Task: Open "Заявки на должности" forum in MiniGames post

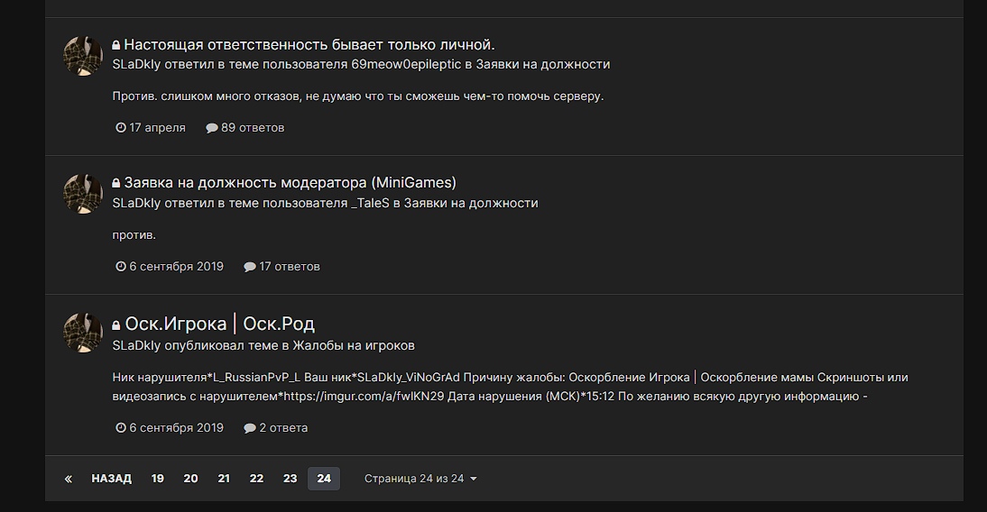Action: pyautogui.click(x=471, y=203)
